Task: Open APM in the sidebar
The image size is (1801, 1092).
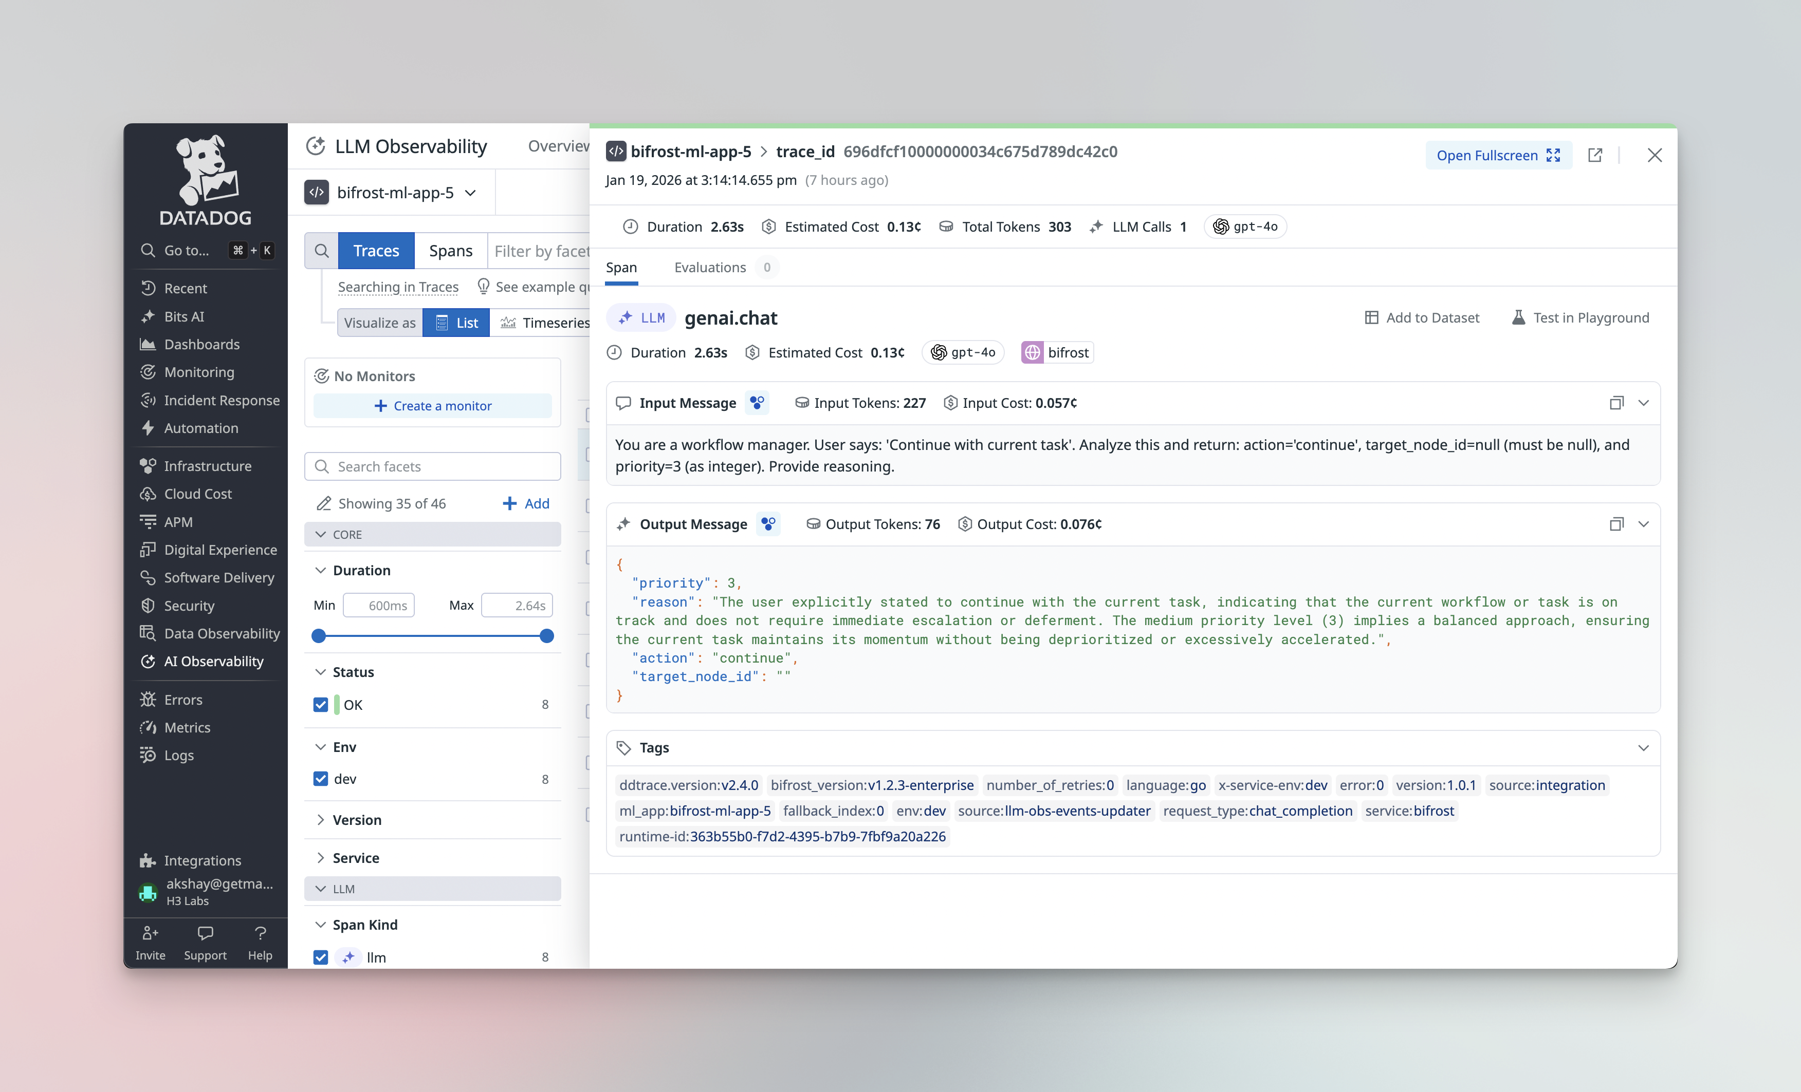Action: [178, 521]
